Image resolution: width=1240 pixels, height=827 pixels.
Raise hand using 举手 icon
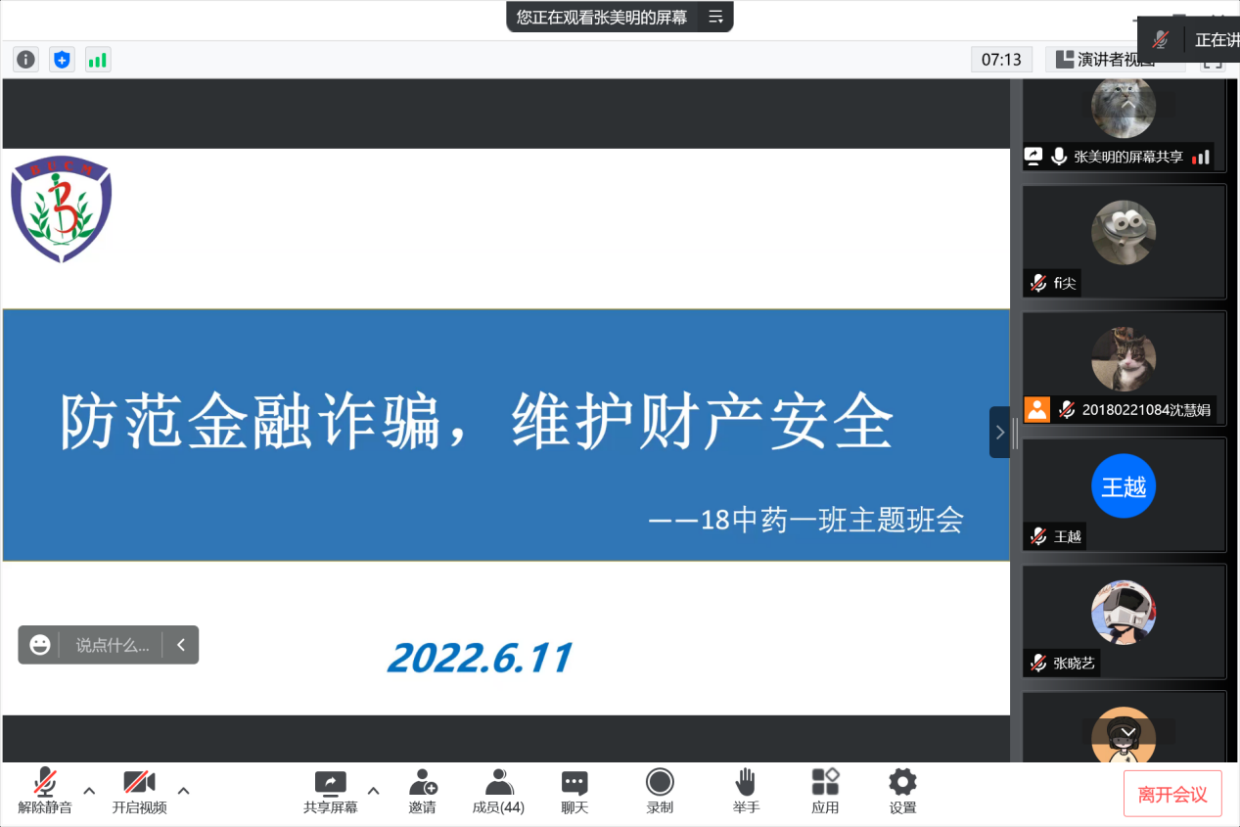click(746, 791)
